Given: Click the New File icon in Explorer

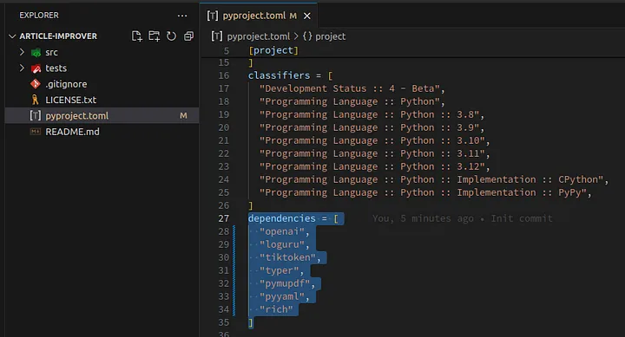Looking at the screenshot, I should tap(137, 36).
